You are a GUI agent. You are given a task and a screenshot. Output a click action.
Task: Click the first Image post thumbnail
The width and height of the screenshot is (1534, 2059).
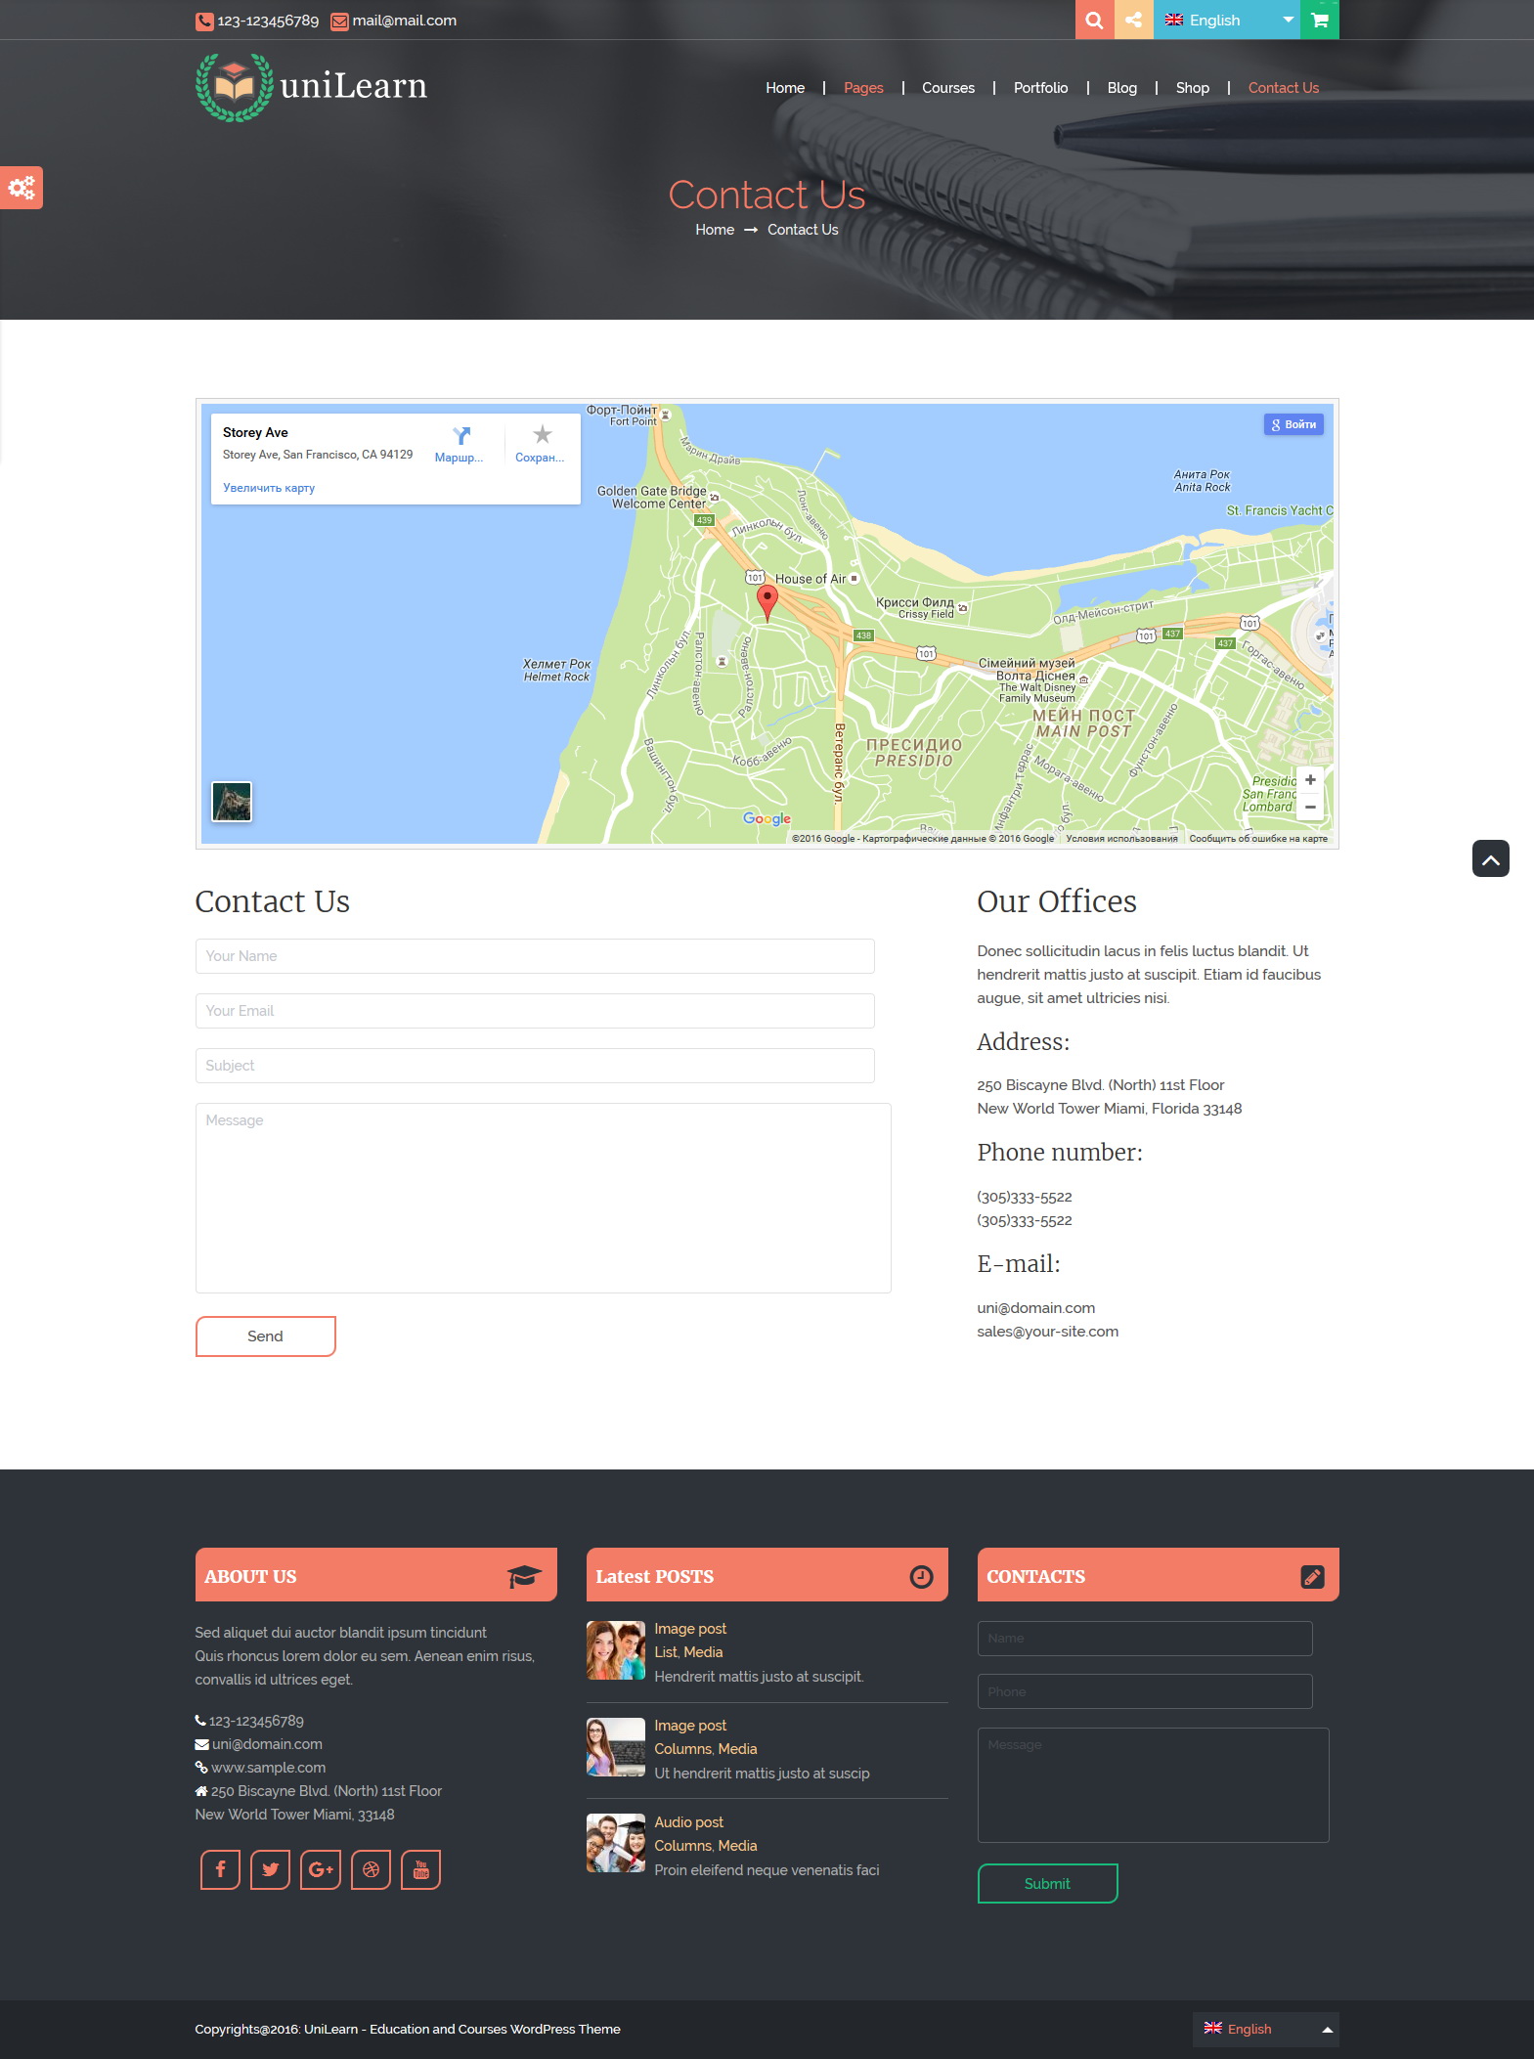click(616, 1649)
